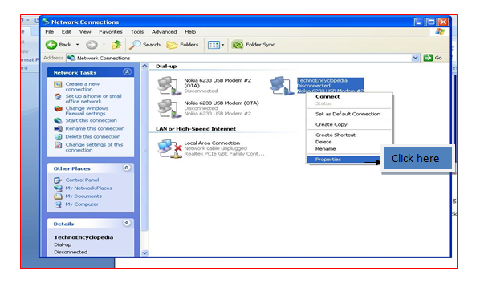Collapse the Details panel
Viewport: 484px width, 295px height.
point(127,223)
